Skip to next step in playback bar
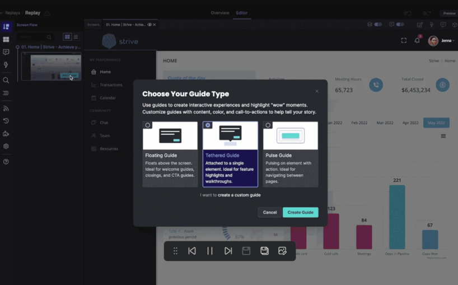 pyautogui.click(x=228, y=251)
